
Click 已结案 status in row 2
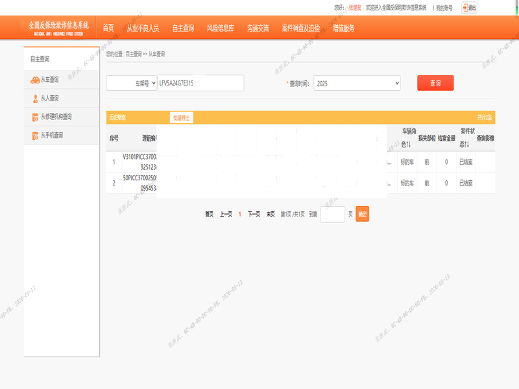[466, 183]
